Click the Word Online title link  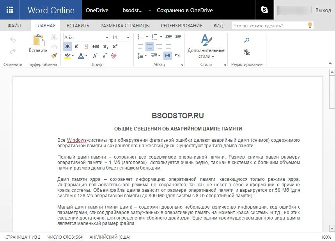51,10
